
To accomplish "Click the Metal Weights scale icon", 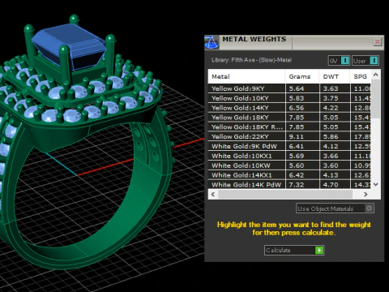I will coord(212,42).
